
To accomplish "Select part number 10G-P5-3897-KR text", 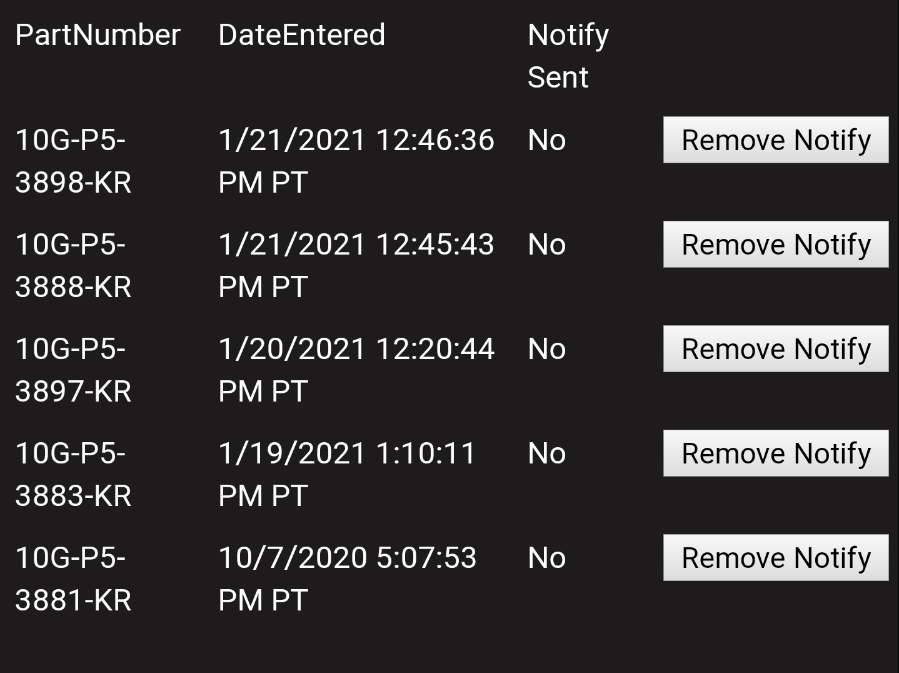I will pyautogui.click(x=73, y=370).
